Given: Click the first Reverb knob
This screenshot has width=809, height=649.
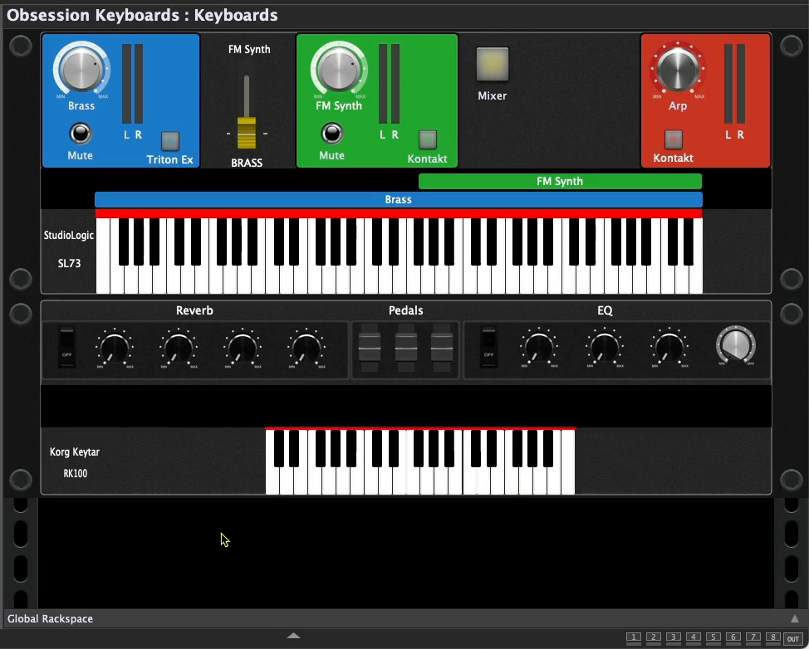Looking at the screenshot, I should (115, 347).
